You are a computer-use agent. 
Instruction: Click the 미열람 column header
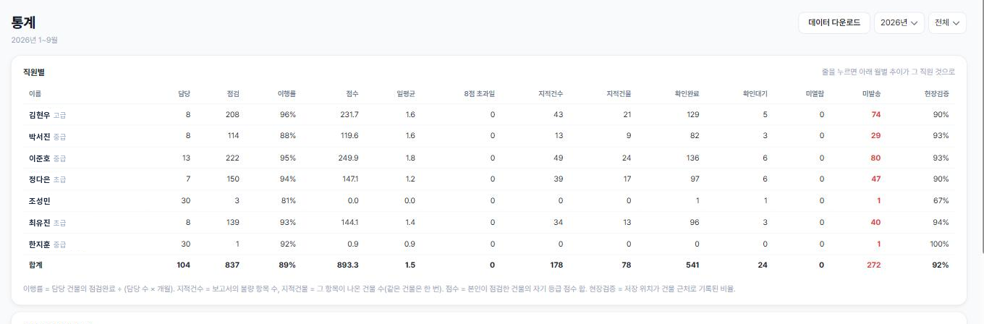pos(815,94)
